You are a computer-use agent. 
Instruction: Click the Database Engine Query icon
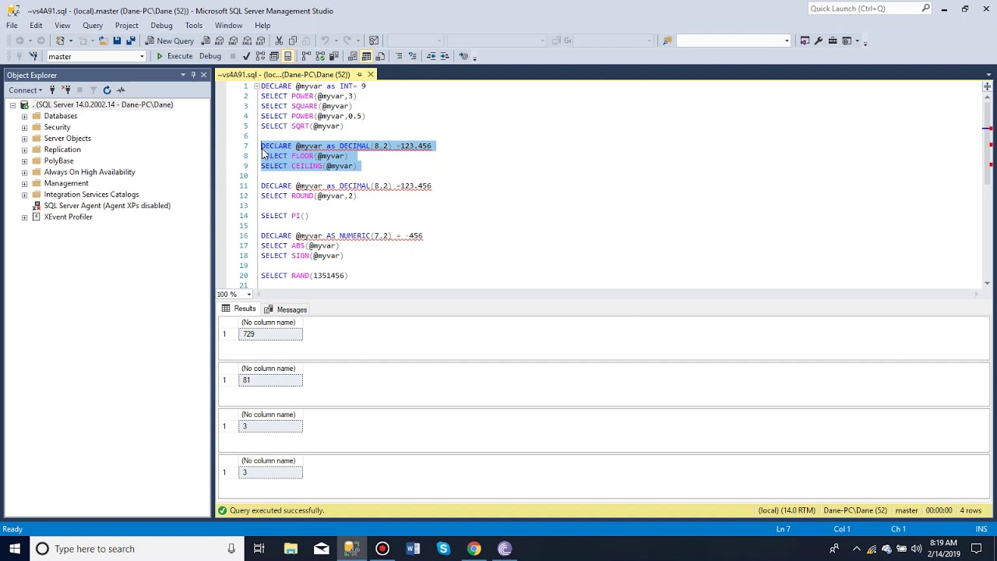[206, 41]
